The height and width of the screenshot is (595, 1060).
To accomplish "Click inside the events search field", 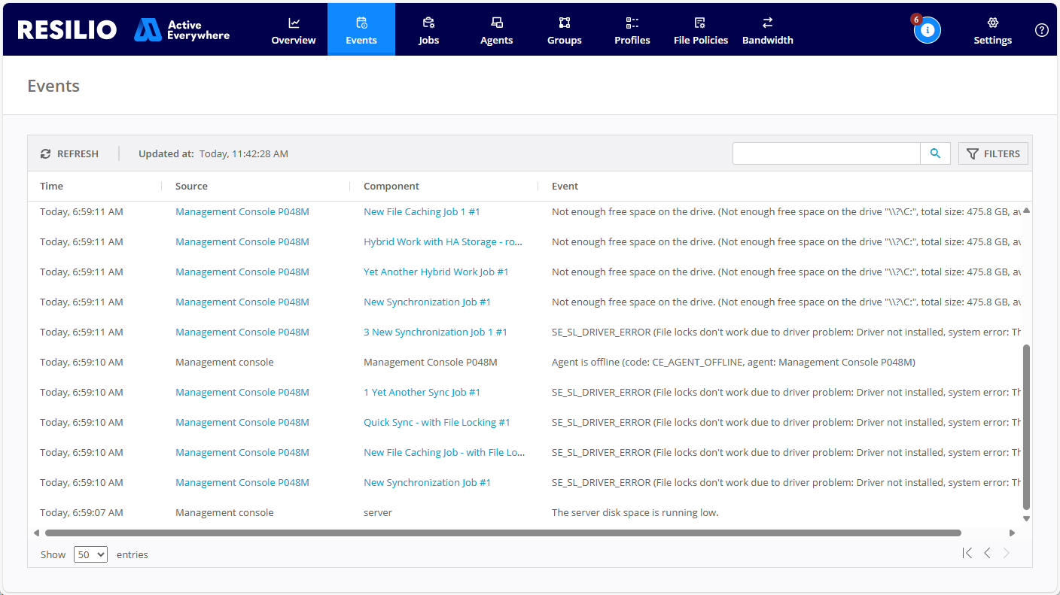I will [x=826, y=153].
